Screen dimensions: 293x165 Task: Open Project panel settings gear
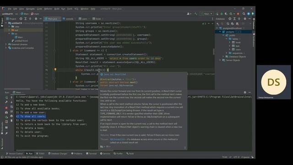tap(36, 19)
